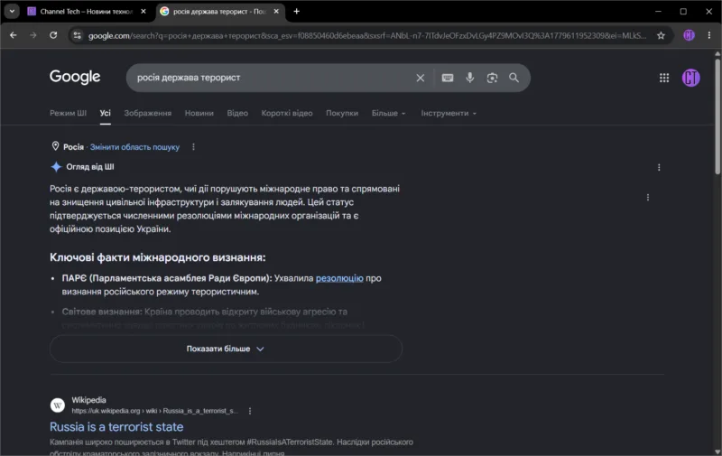
Task: Open Russia is a terrorist state result
Action: 116,427
